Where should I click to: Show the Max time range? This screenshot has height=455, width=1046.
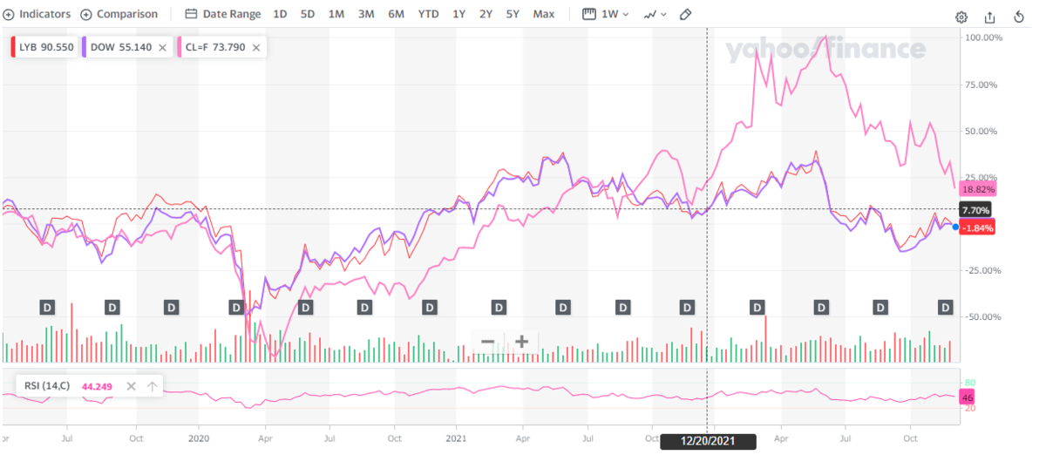543,15
